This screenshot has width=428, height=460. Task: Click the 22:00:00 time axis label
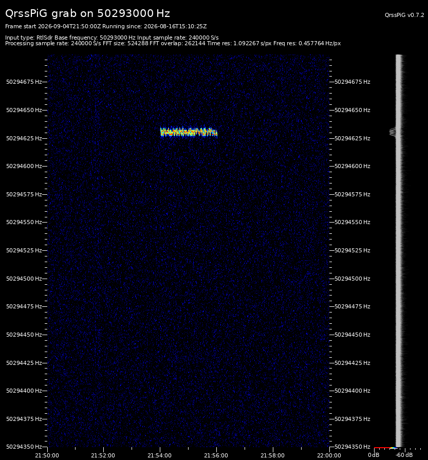pyautogui.click(x=329, y=455)
